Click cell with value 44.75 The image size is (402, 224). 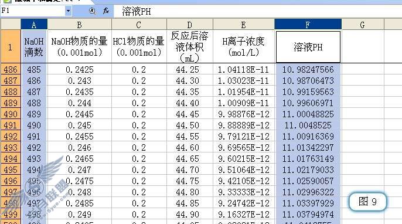coord(190,181)
